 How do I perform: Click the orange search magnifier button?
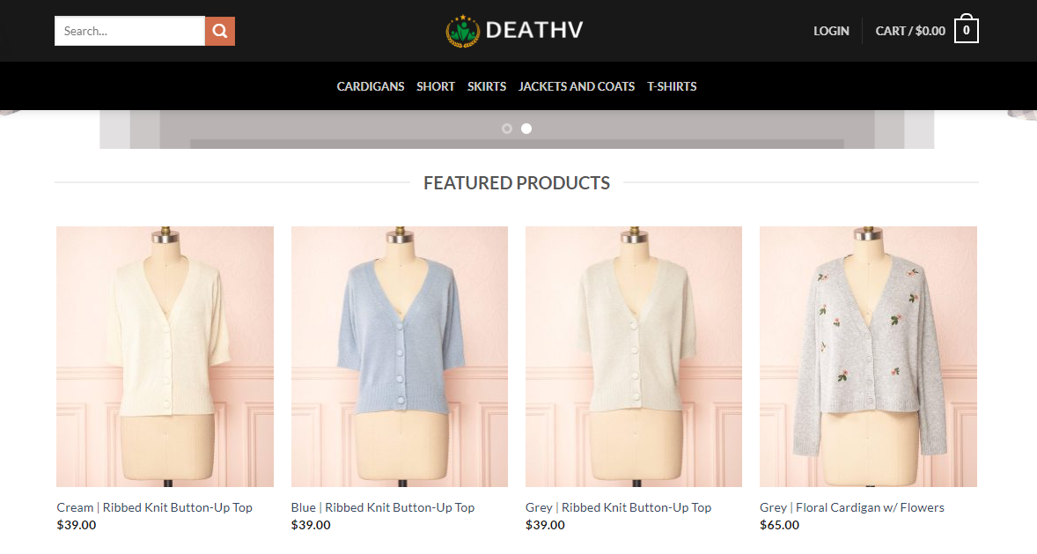pyautogui.click(x=220, y=31)
